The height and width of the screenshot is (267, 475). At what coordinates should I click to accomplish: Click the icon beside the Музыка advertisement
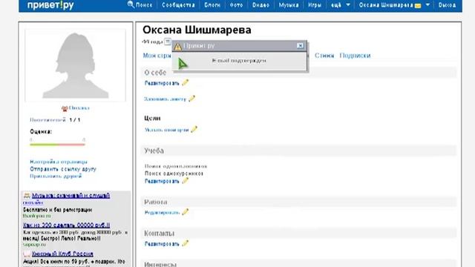27,196
